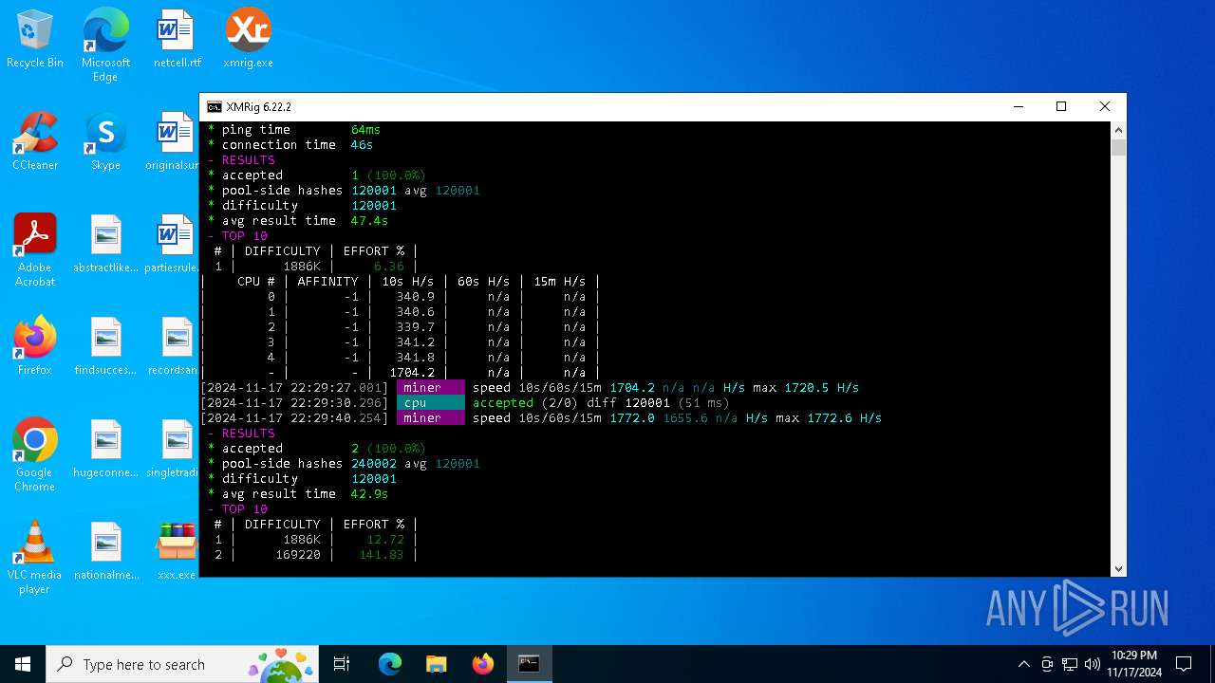Select the hugeconne image file icon
Image resolution: width=1215 pixels, height=683 pixels.
105,450
